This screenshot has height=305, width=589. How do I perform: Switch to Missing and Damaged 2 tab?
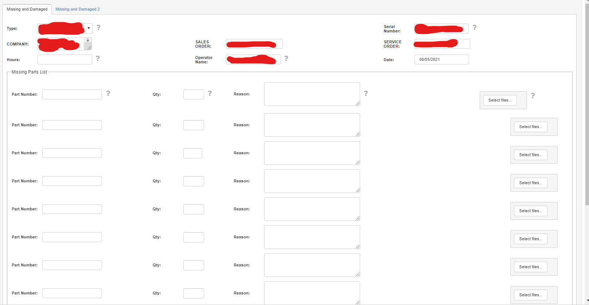[x=78, y=9]
